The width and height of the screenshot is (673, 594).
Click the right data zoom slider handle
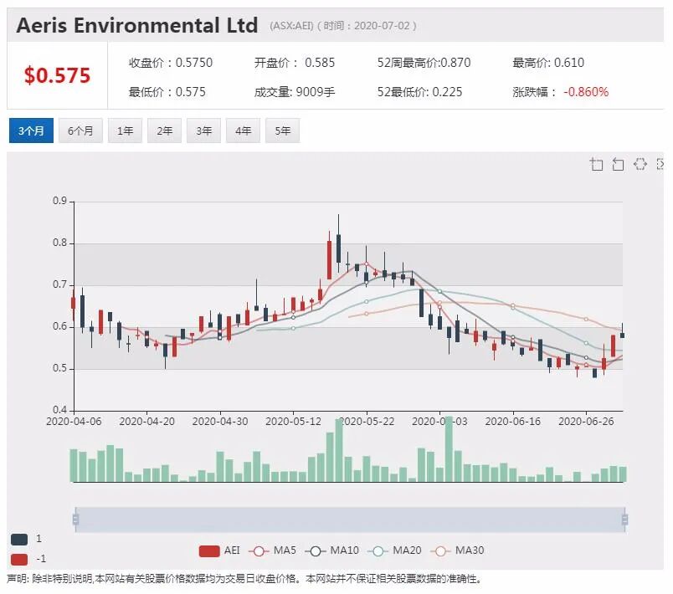coord(625,520)
